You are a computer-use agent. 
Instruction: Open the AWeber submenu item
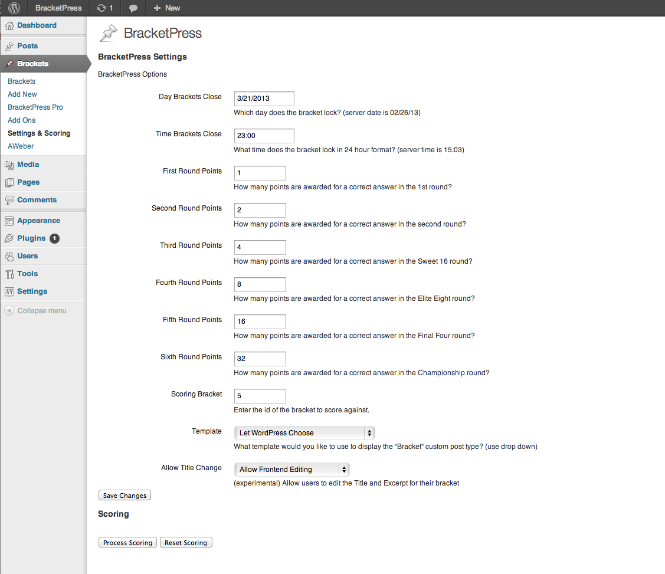tap(21, 146)
